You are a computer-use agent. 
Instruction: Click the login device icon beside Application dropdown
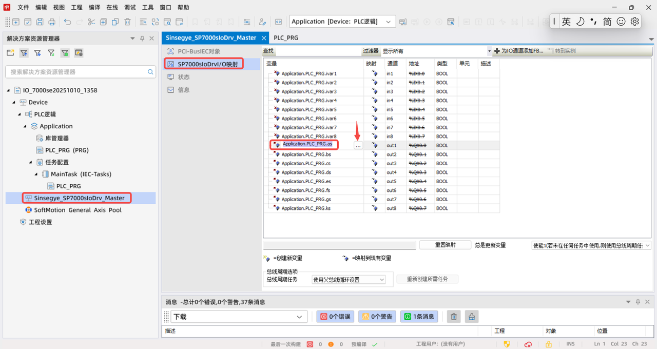click(403, 22)
